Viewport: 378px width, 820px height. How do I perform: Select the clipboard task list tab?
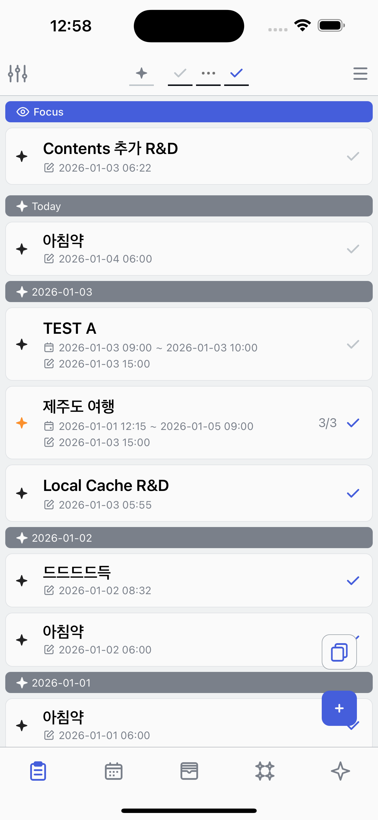(38, 771)
